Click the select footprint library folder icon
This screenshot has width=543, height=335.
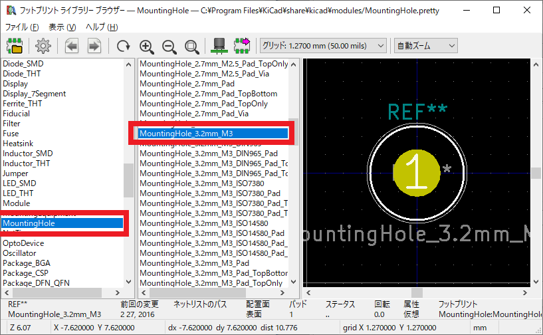click(14, 46)
